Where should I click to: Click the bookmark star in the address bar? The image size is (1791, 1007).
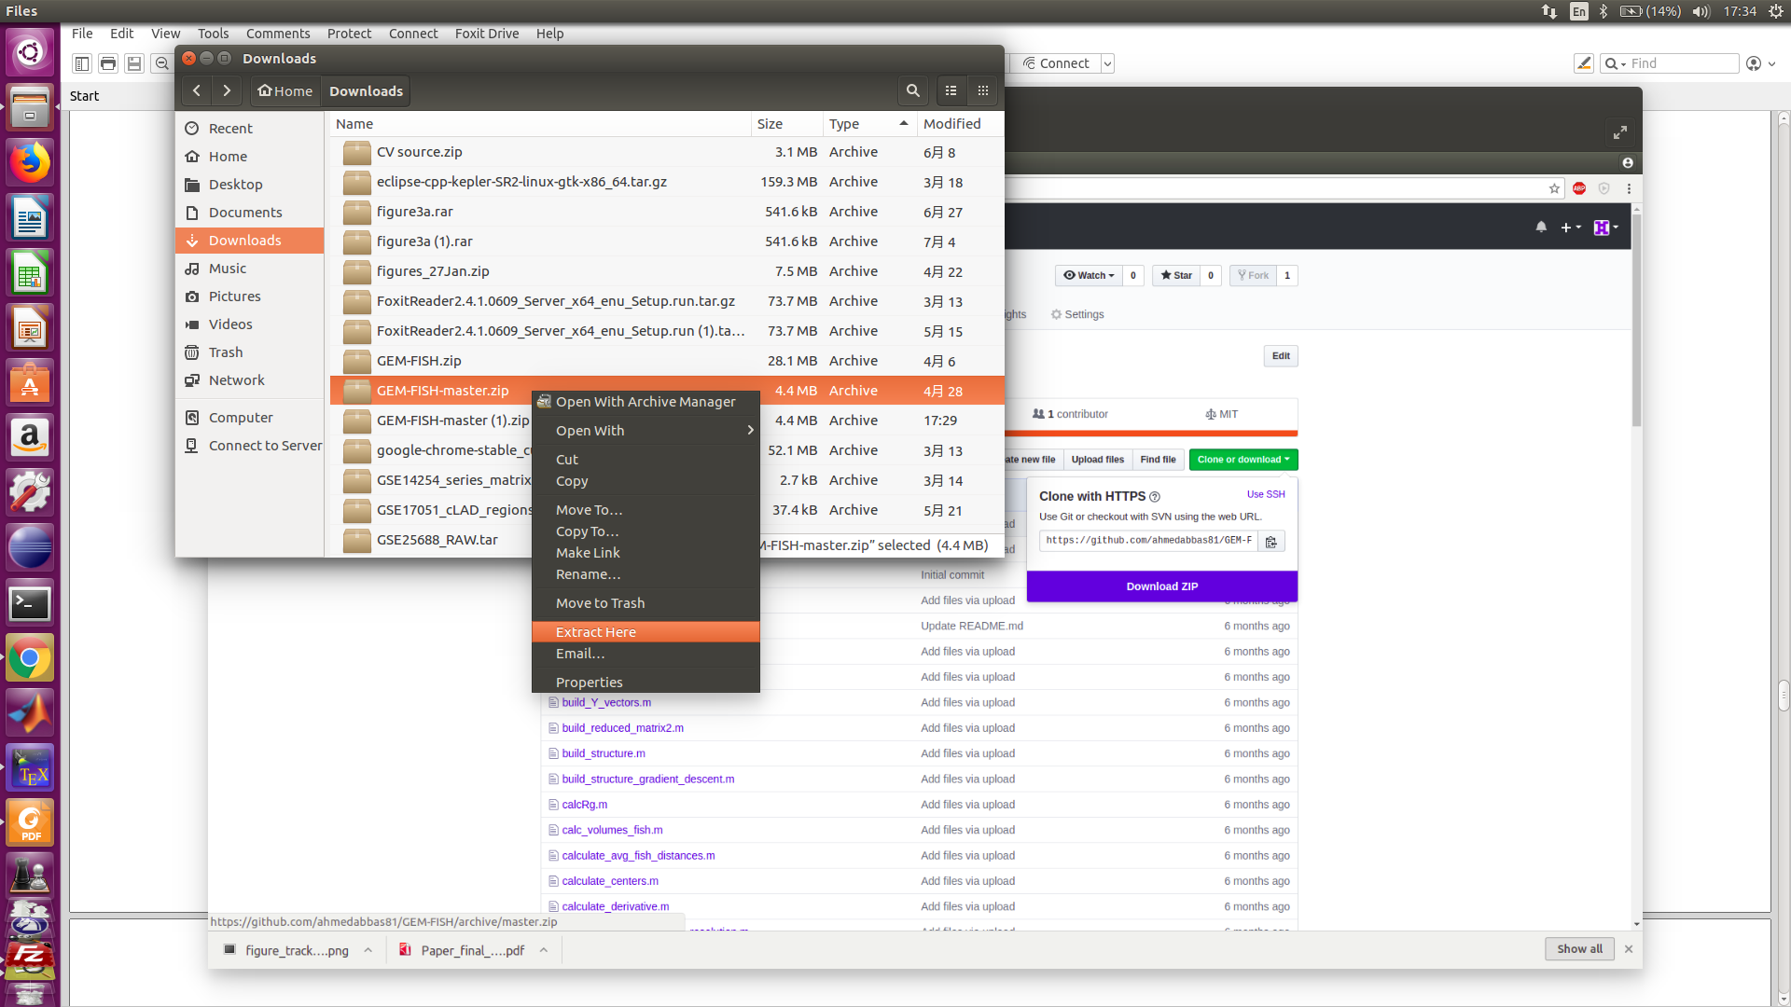point(1554,188)
